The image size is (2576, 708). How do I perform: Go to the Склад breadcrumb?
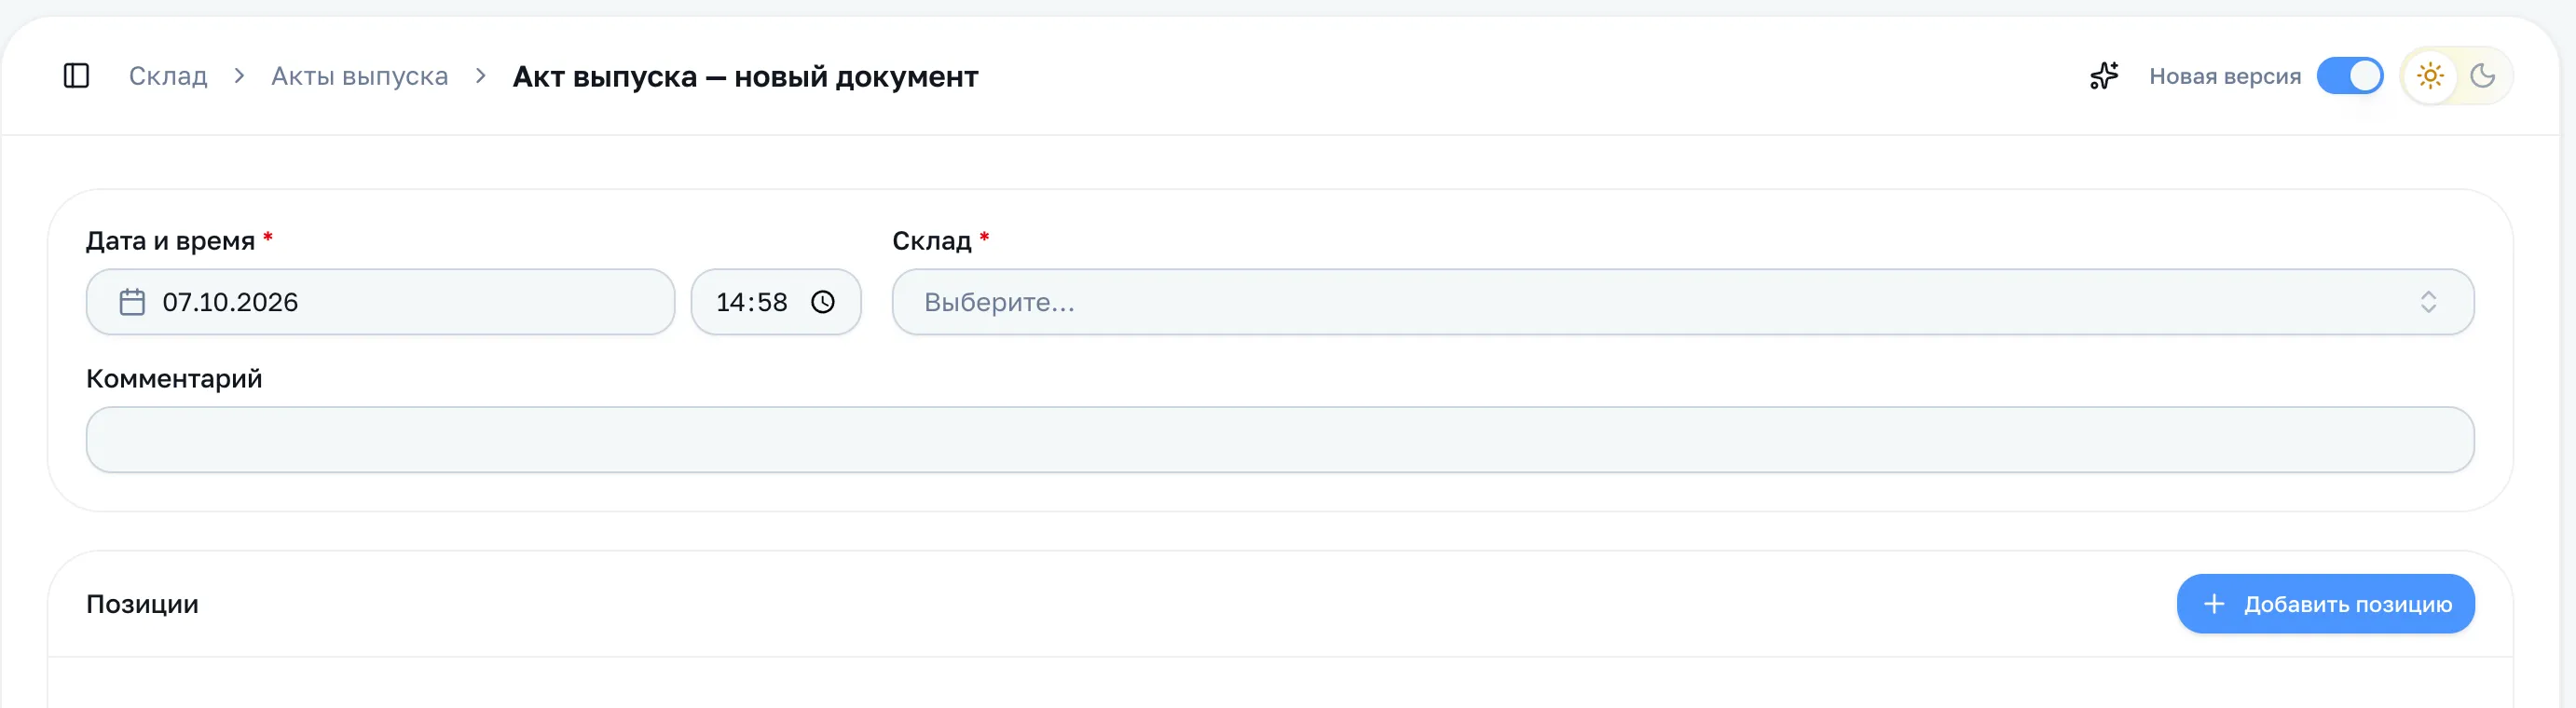pos(168,76)
